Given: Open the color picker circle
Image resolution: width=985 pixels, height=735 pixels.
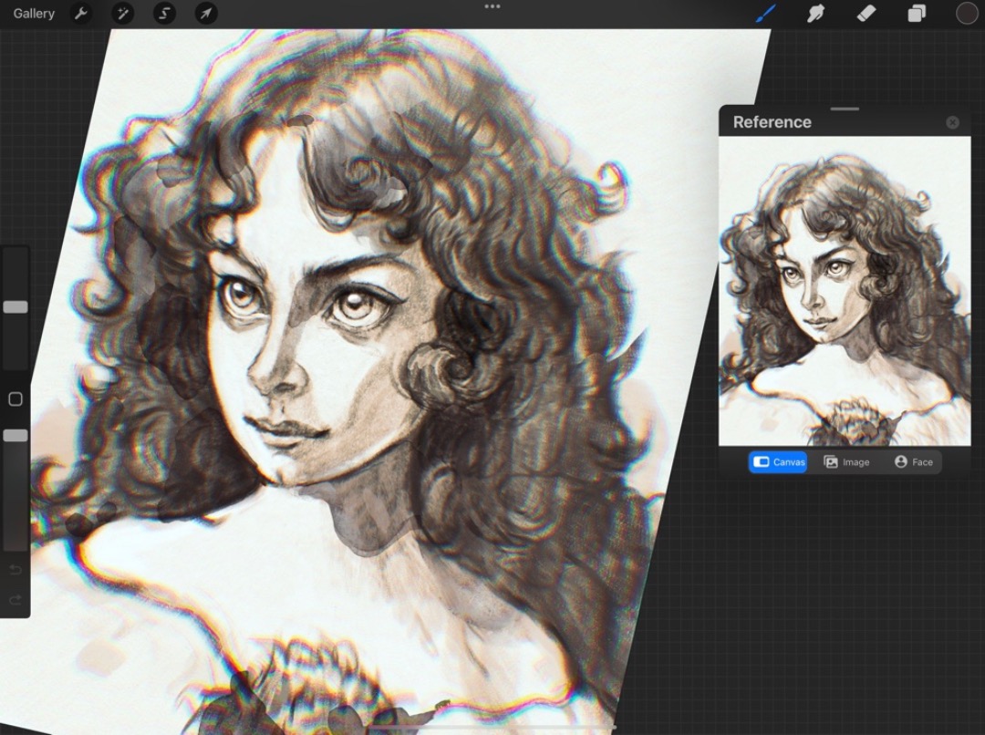Looking at the screenshot, I should 967,13.
